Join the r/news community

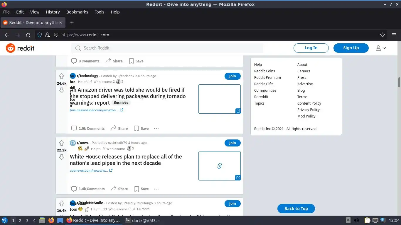(x=232, y=143)
